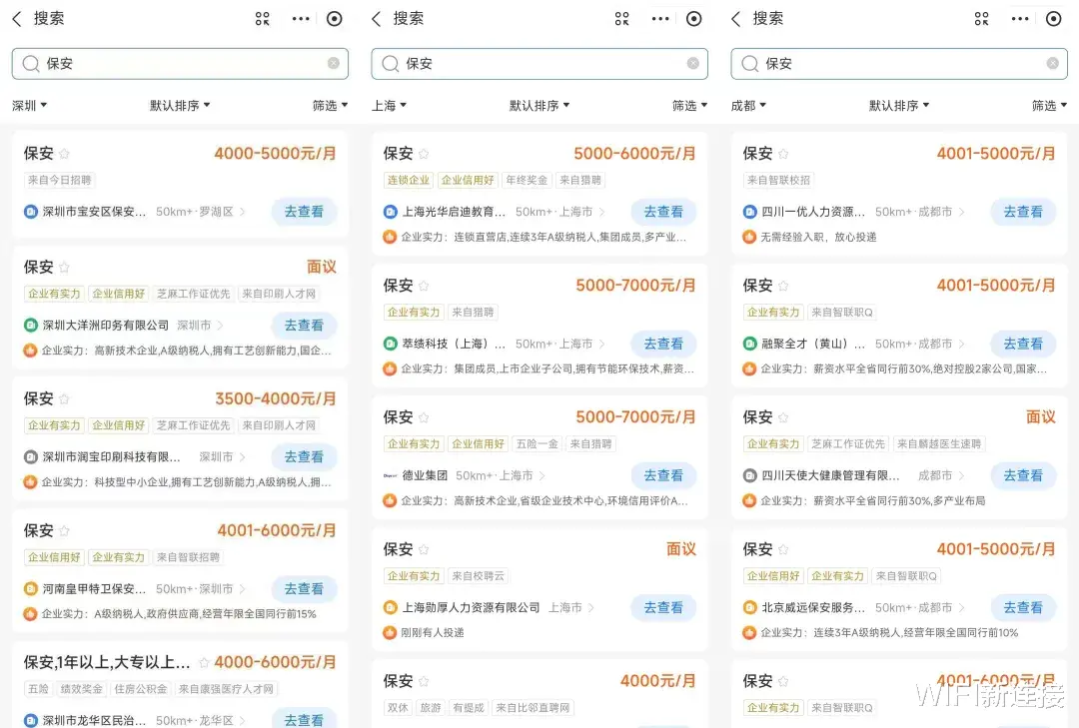This screenshot has height=728, width=1079.
Task: Click 去查看 for 深圳市宝安区保安 job
Action: 304,212
